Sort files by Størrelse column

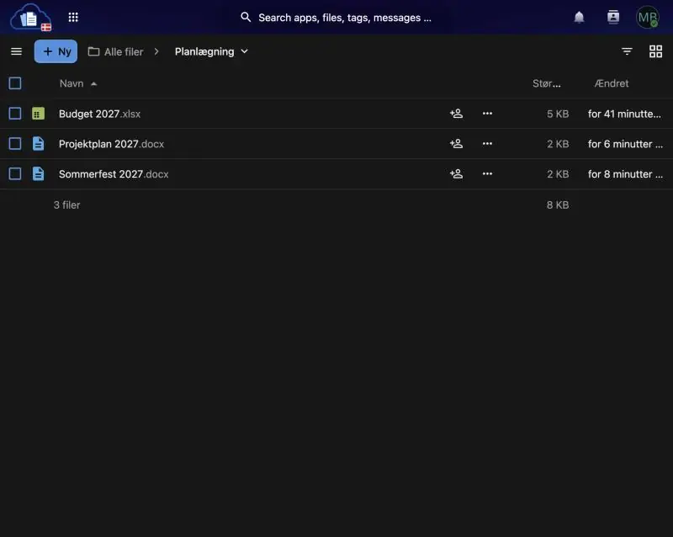[546, 83]
